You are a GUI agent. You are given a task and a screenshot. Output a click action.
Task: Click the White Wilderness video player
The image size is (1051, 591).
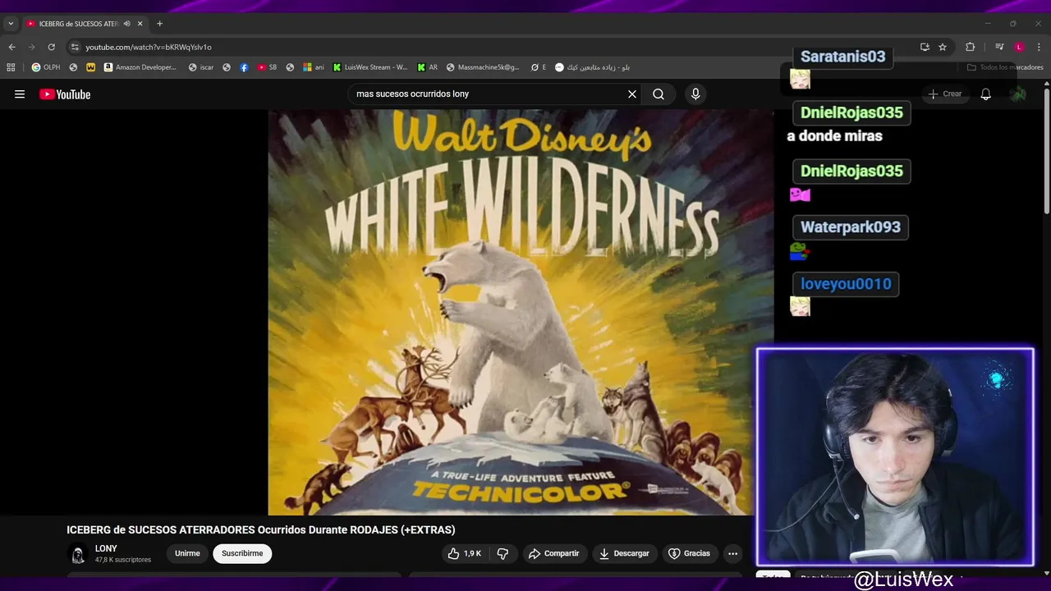pyautogui.click(x=521, y=312)
